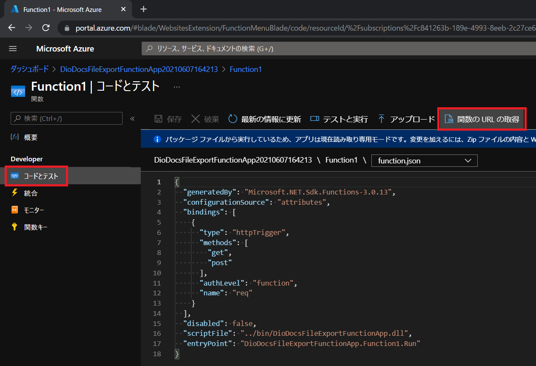Open DioDocsFileExportFunctionApp20210607164213 breadcrumb link
Image resolution: width=536 pixels, height=366 pixels.
[139, 69]
